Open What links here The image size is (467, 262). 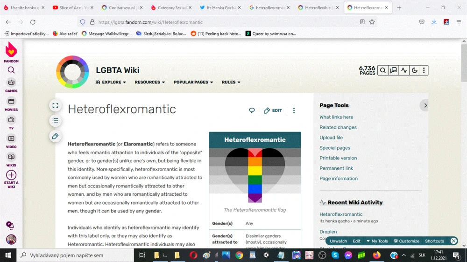point(336,117)
